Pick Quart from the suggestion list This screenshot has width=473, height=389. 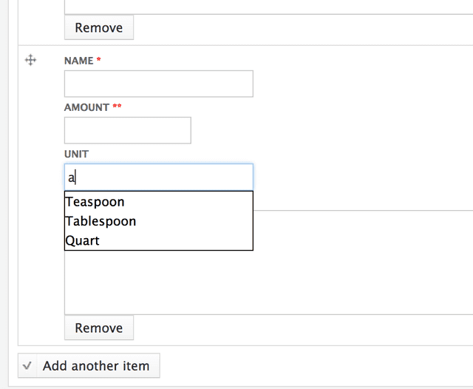pyautogui.click(x=159, y=240)
